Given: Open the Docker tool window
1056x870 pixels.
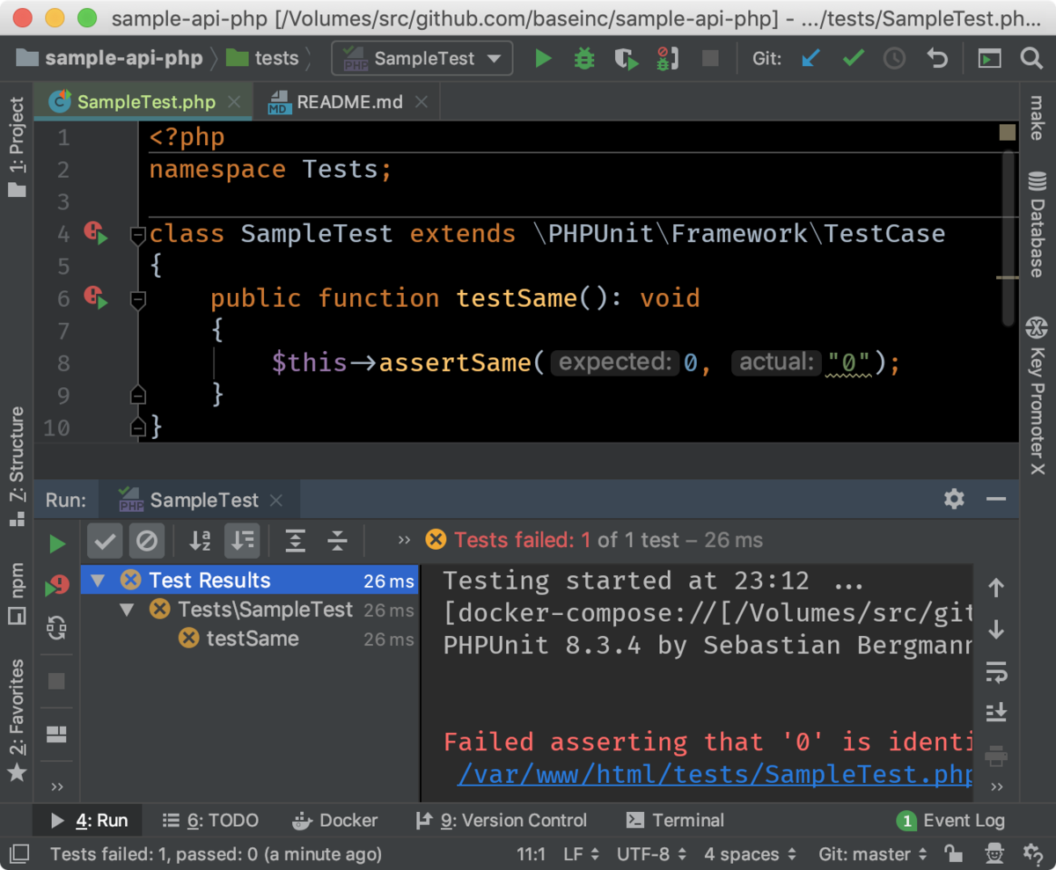Looking at the screenshot, I should pos(335,821).
